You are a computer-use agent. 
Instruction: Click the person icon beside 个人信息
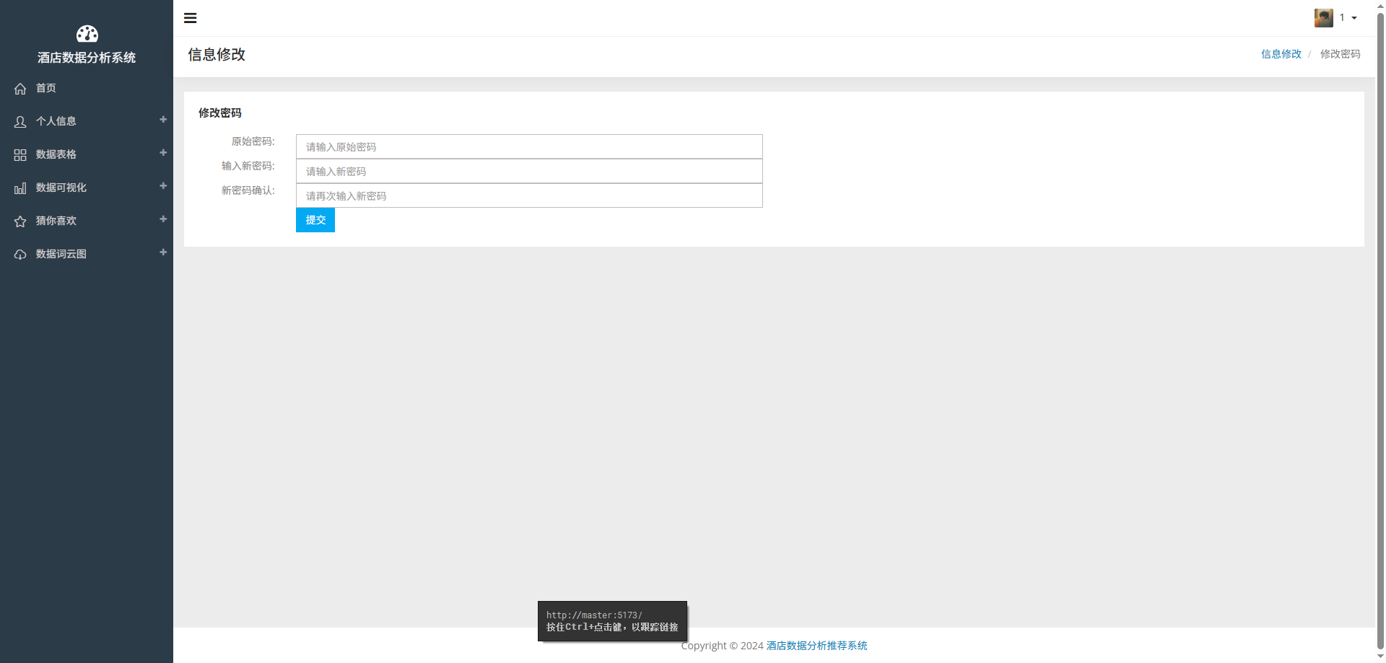tap(20, 122)
